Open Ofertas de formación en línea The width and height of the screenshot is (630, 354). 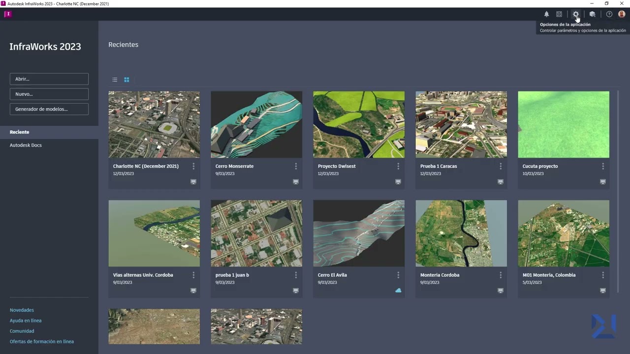click(42, 342)
